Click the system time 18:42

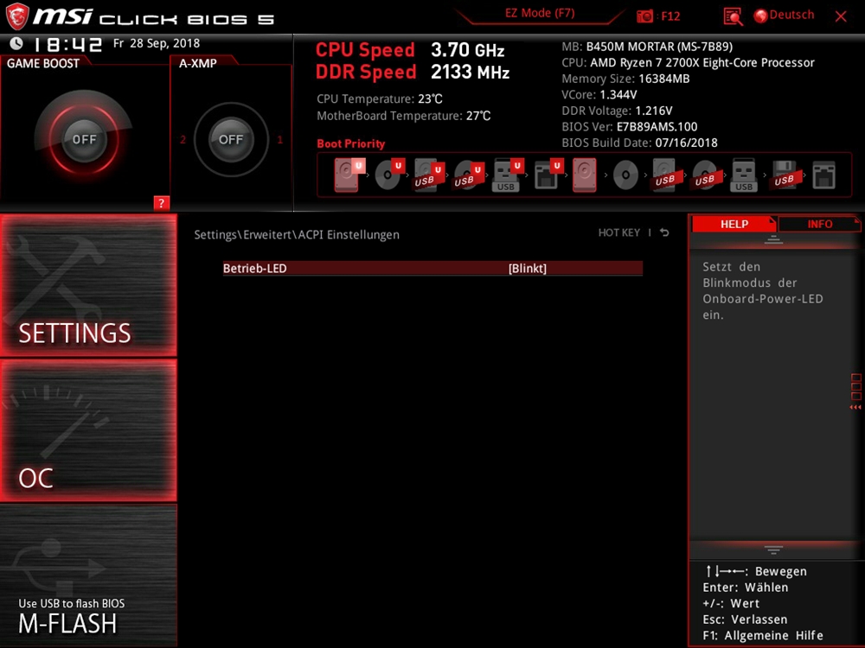point(68,44)
